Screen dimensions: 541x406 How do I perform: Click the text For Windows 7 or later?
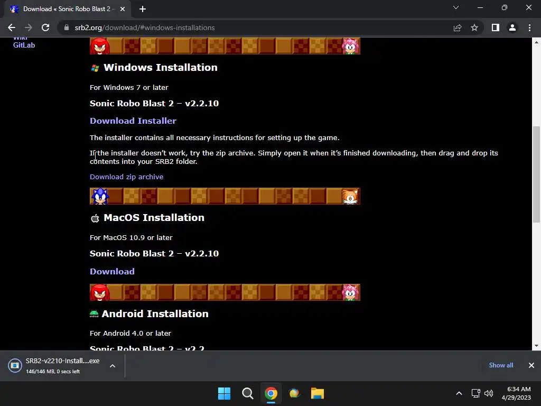tap(129, 87)
